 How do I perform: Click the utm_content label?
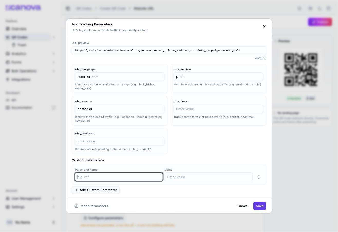click(x=84, y=133)
